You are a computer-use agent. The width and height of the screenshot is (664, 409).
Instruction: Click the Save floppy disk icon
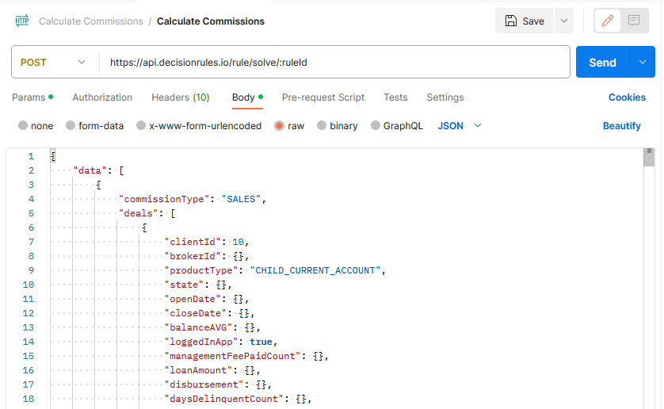coord(511,21)
